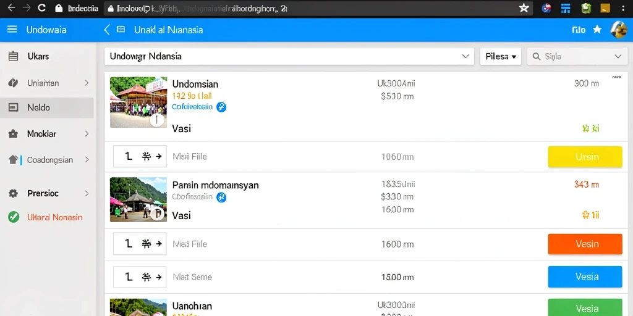Click the transfer box beside Misi Fiile 1060 mm
The image size is (633, 316).
(x=140, y=156)
